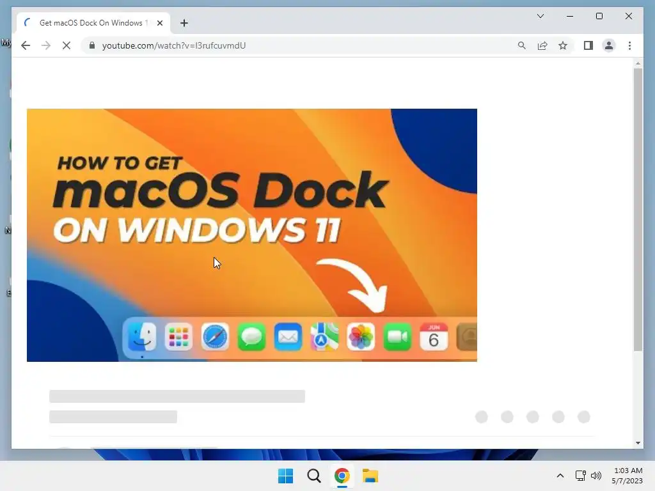Open the volume control in tray
The height and width of the screenshot is (491, 655).
[x=596, y=476]
